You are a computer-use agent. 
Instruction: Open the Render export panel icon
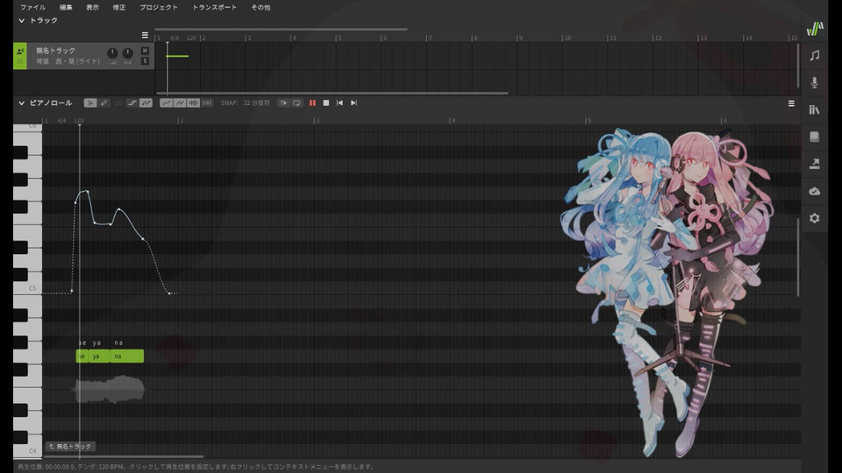pyautogui.click(x=815, y=164)
